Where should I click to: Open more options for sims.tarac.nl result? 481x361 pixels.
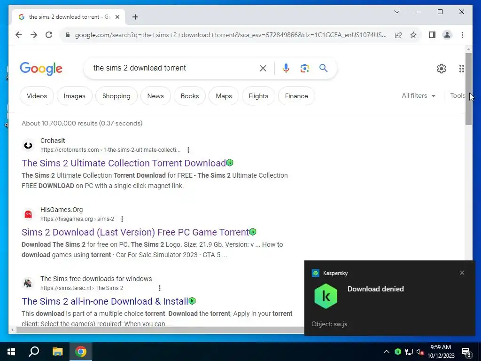(160, 288)
